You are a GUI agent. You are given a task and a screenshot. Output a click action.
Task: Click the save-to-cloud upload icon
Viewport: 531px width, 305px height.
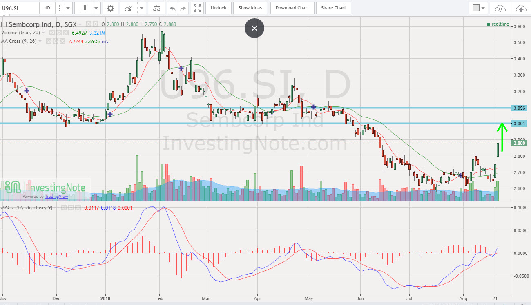click(x=522, y=8)
